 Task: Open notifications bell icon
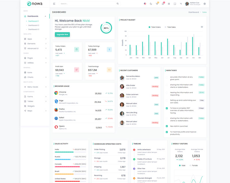163,4
